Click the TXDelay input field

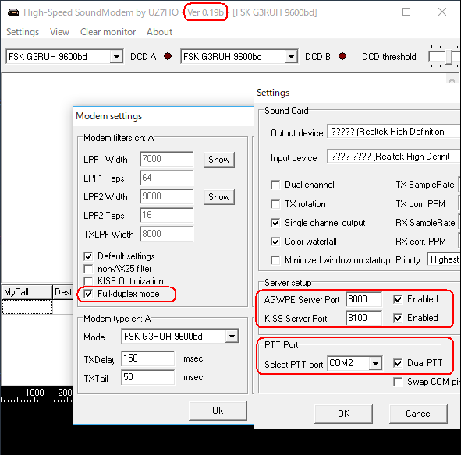point(148,358)
